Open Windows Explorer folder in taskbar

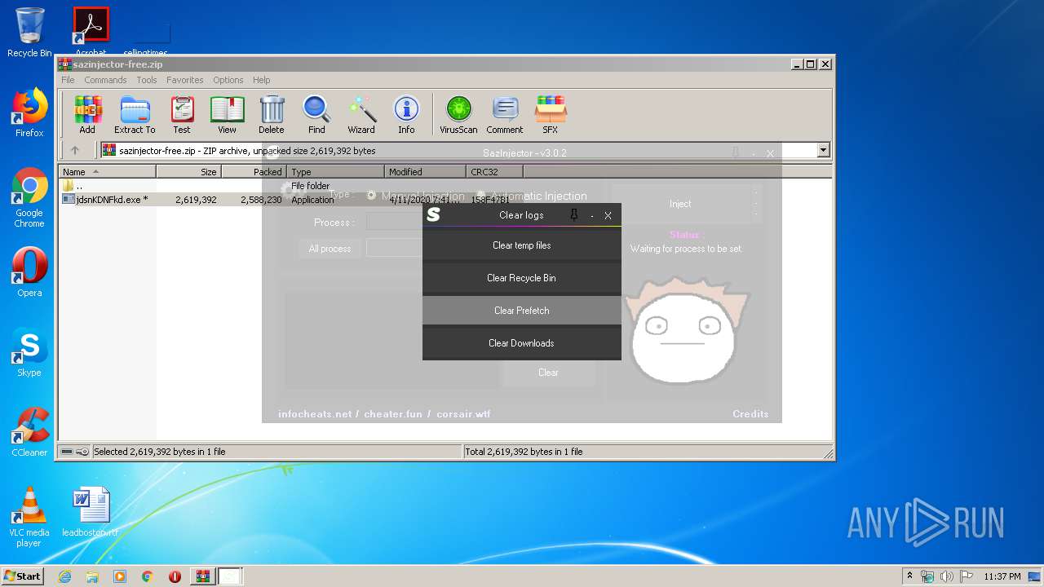(x=92, y=576)
